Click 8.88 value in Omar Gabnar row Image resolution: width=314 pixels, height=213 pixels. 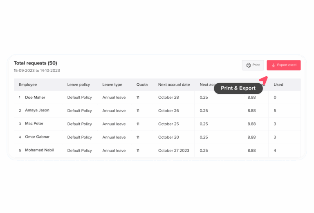[x=251, y=137]
